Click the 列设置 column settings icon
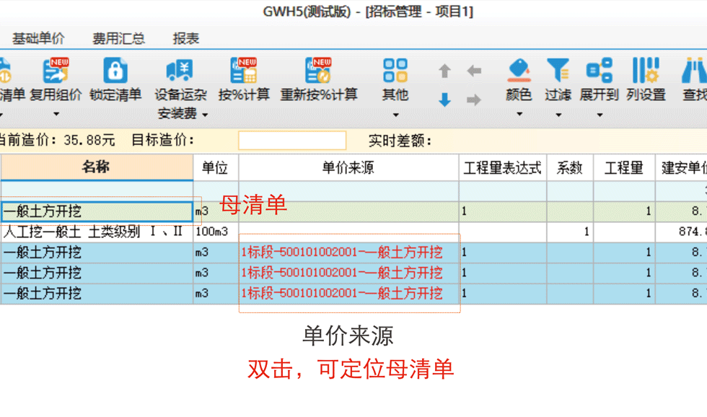This screenshot has height=417, width=707. [646, 71]
